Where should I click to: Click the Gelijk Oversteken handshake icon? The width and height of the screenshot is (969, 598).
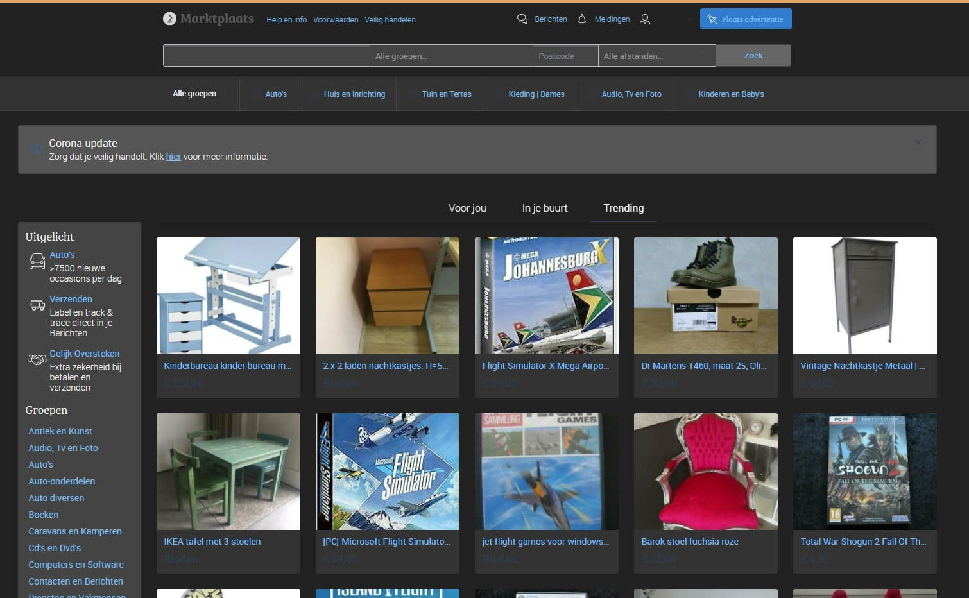[37, 359]
